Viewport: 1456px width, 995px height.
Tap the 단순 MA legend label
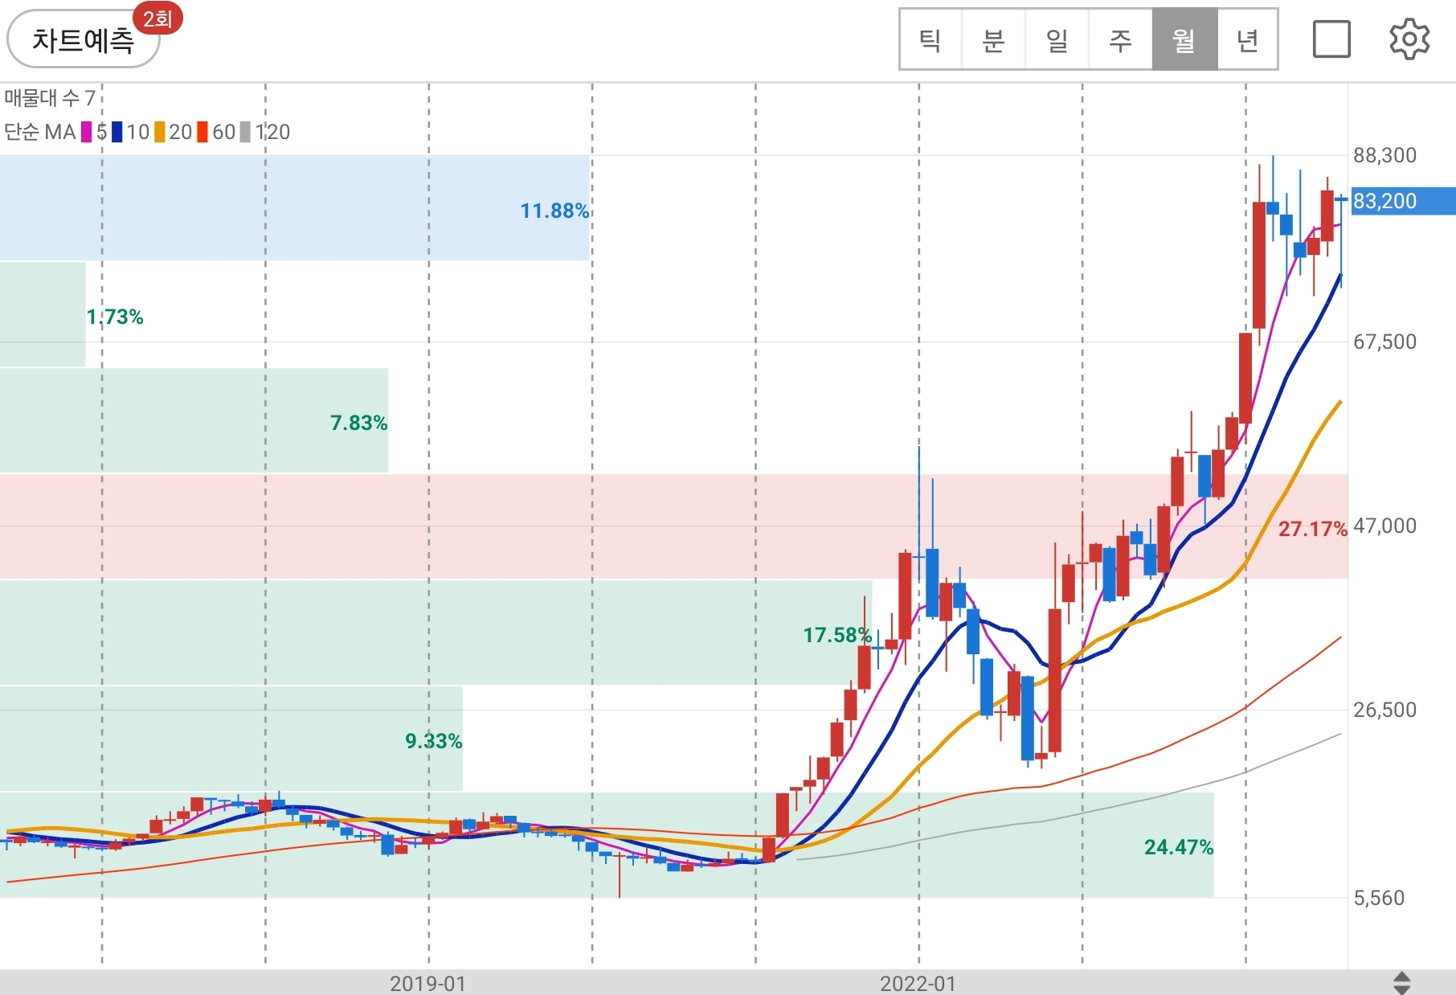(40, 132)
